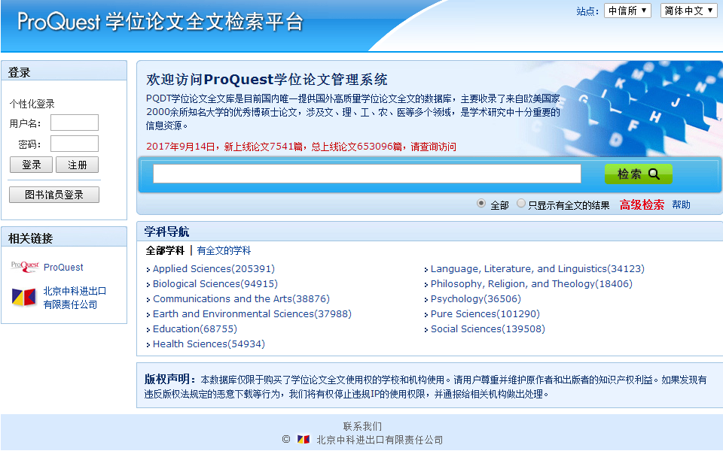Viewport: 723px width, 451px height.
Task: Select the 只显示有全文的结果 radio button
Action: (x=521, y=204)
